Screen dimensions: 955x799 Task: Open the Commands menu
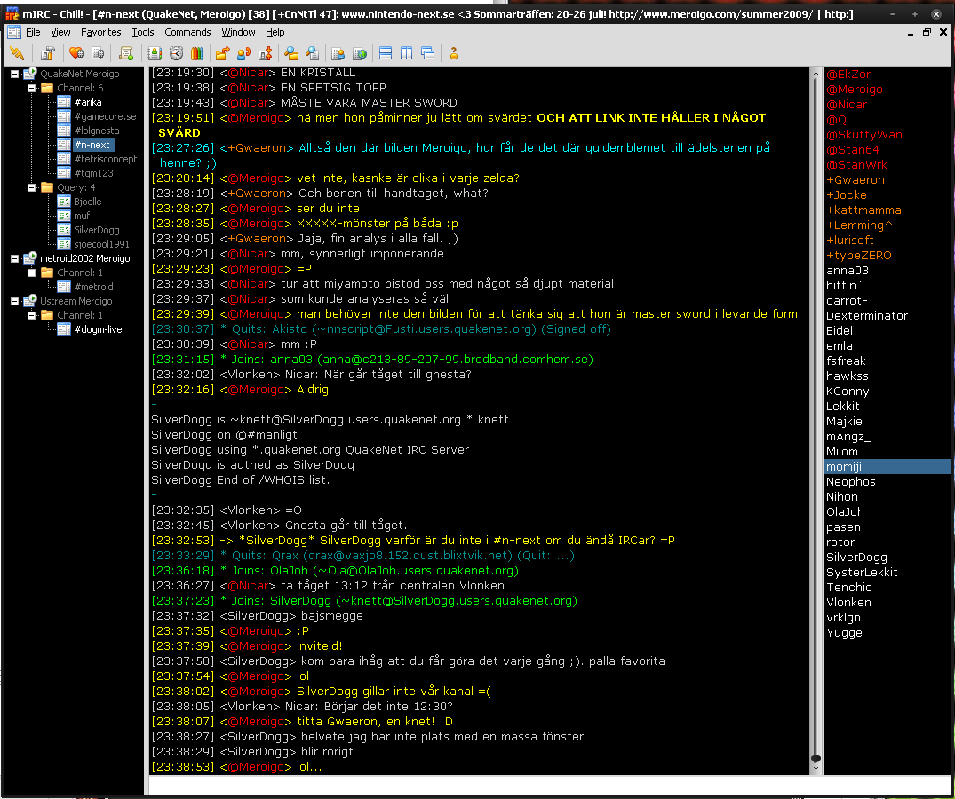pyautogui.click(x=187, y=32)
